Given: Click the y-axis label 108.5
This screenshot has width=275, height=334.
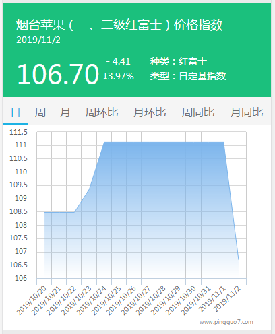Looking at the screenshot, I should coord(18,211).
